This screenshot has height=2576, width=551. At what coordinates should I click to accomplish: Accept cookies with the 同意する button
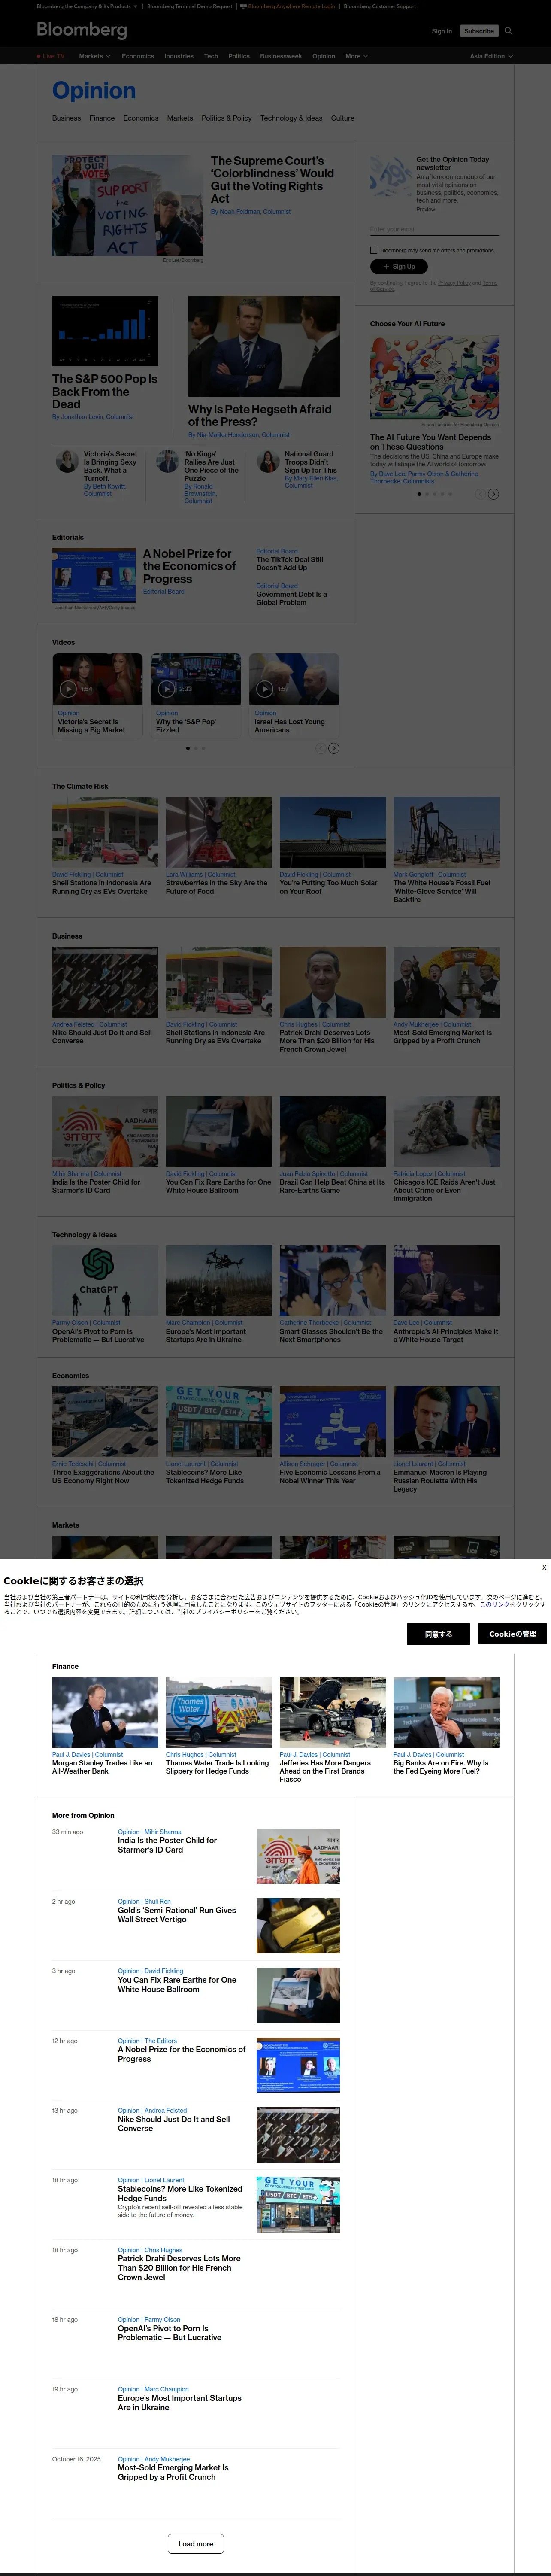coord(439,1634)
